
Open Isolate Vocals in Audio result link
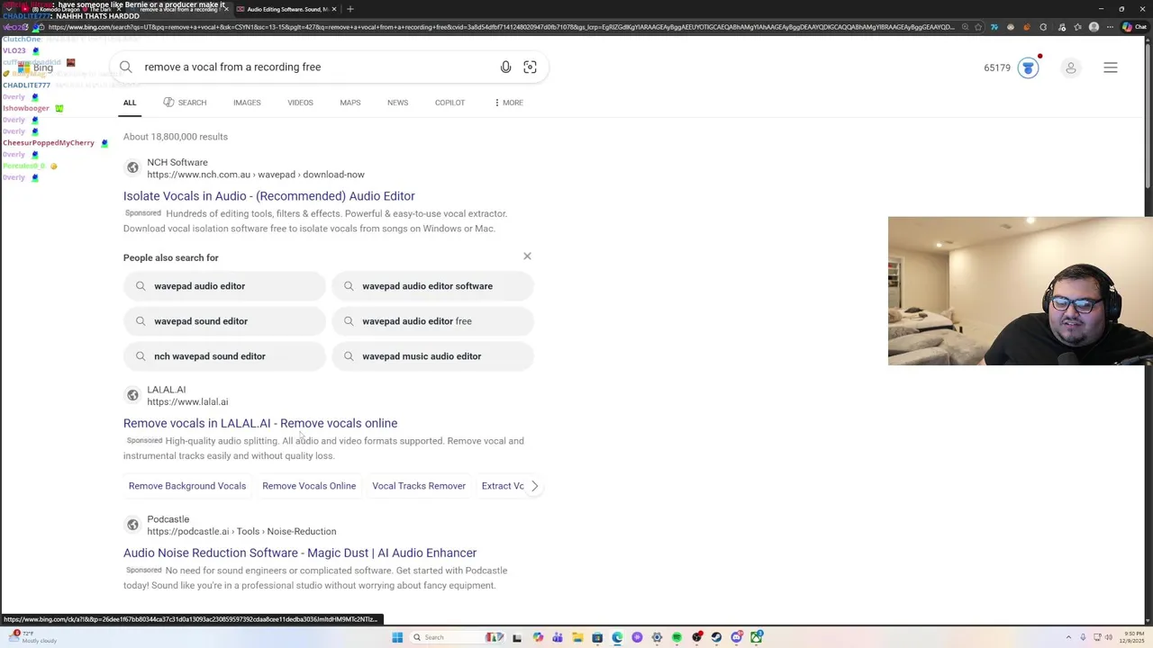(x=269, y=196)
